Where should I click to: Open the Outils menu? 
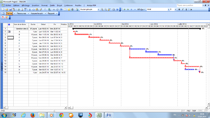coord(52,6)
